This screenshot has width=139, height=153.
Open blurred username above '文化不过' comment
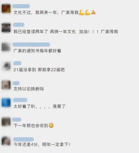point(21,6)
